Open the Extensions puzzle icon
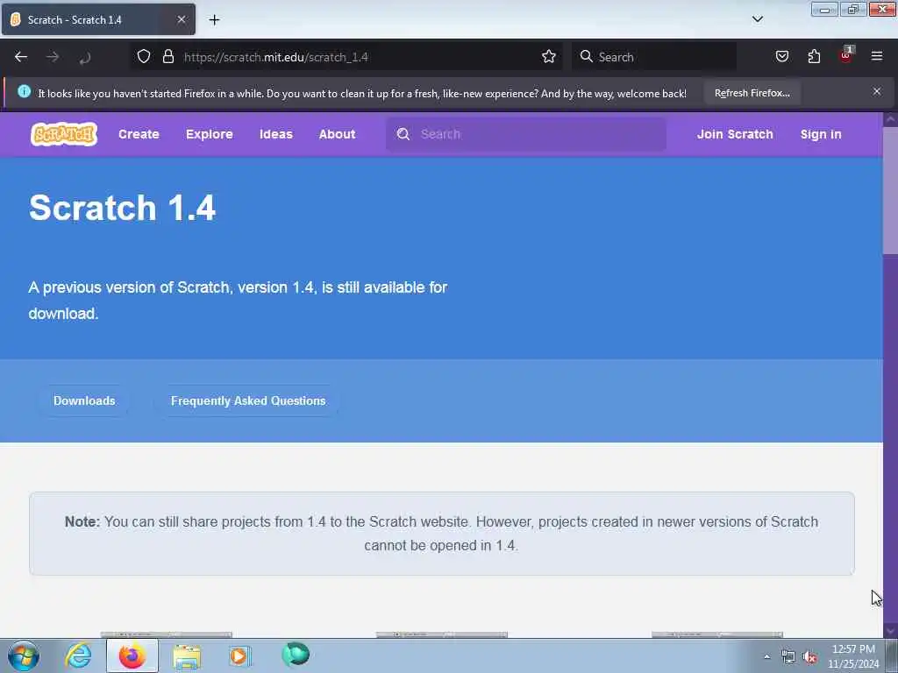Image resolution: width=898 pixels, height=673 pixels. coord(814,56)
